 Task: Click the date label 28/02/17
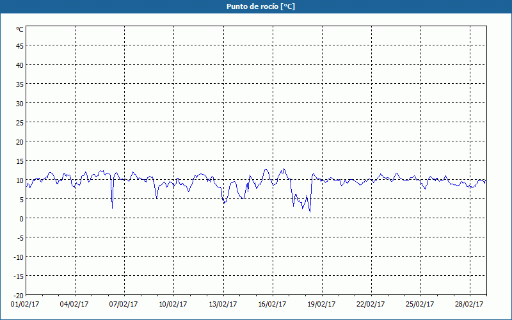[x=469, y=305]
